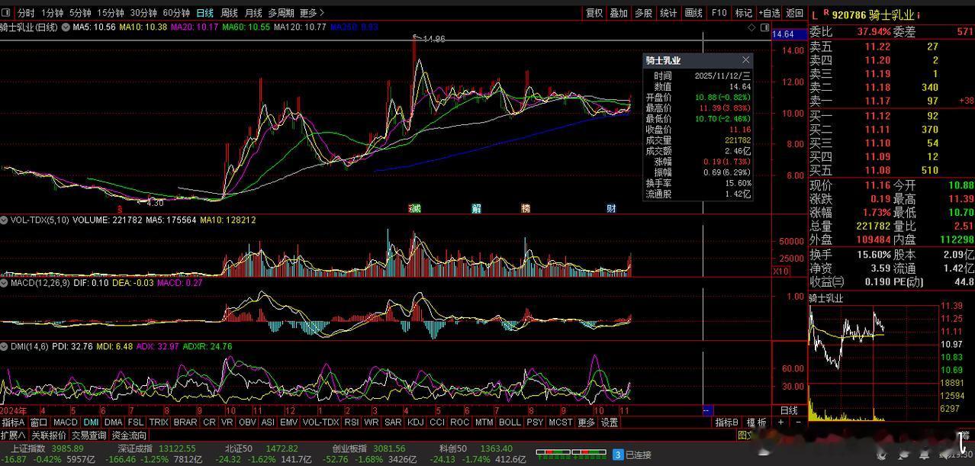This screenshot has width=975, height=466.
Task: Click the 榜 event marker on chart
Action: pyautogui.click(x=526, y=208)
